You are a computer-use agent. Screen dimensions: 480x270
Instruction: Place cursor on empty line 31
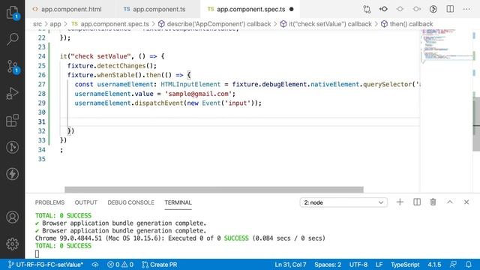click(x=240, y=121)
